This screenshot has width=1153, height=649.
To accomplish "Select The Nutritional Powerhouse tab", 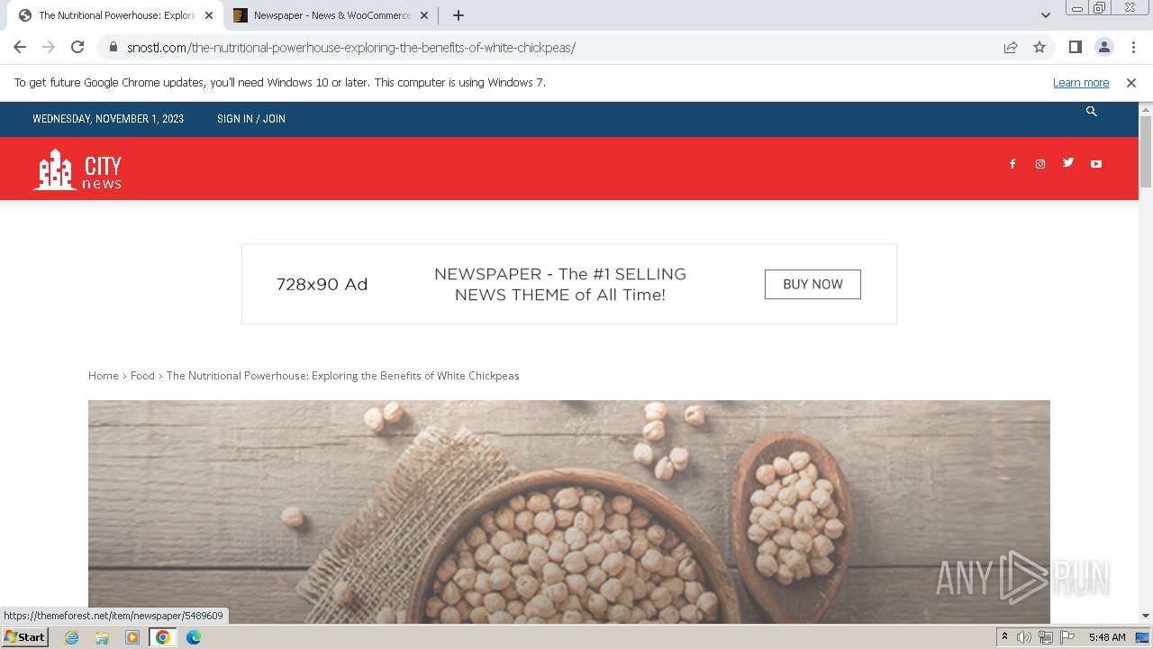I will [115, 15].
